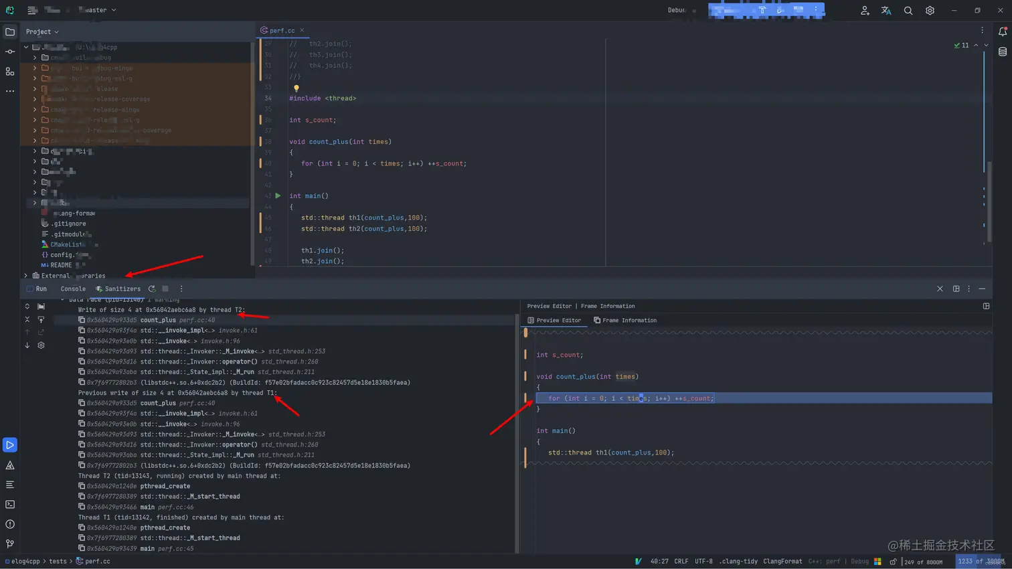Collapse the Data race node in sanitizer tree
This screenshot has width=1012, height=569.
point(63,300)
